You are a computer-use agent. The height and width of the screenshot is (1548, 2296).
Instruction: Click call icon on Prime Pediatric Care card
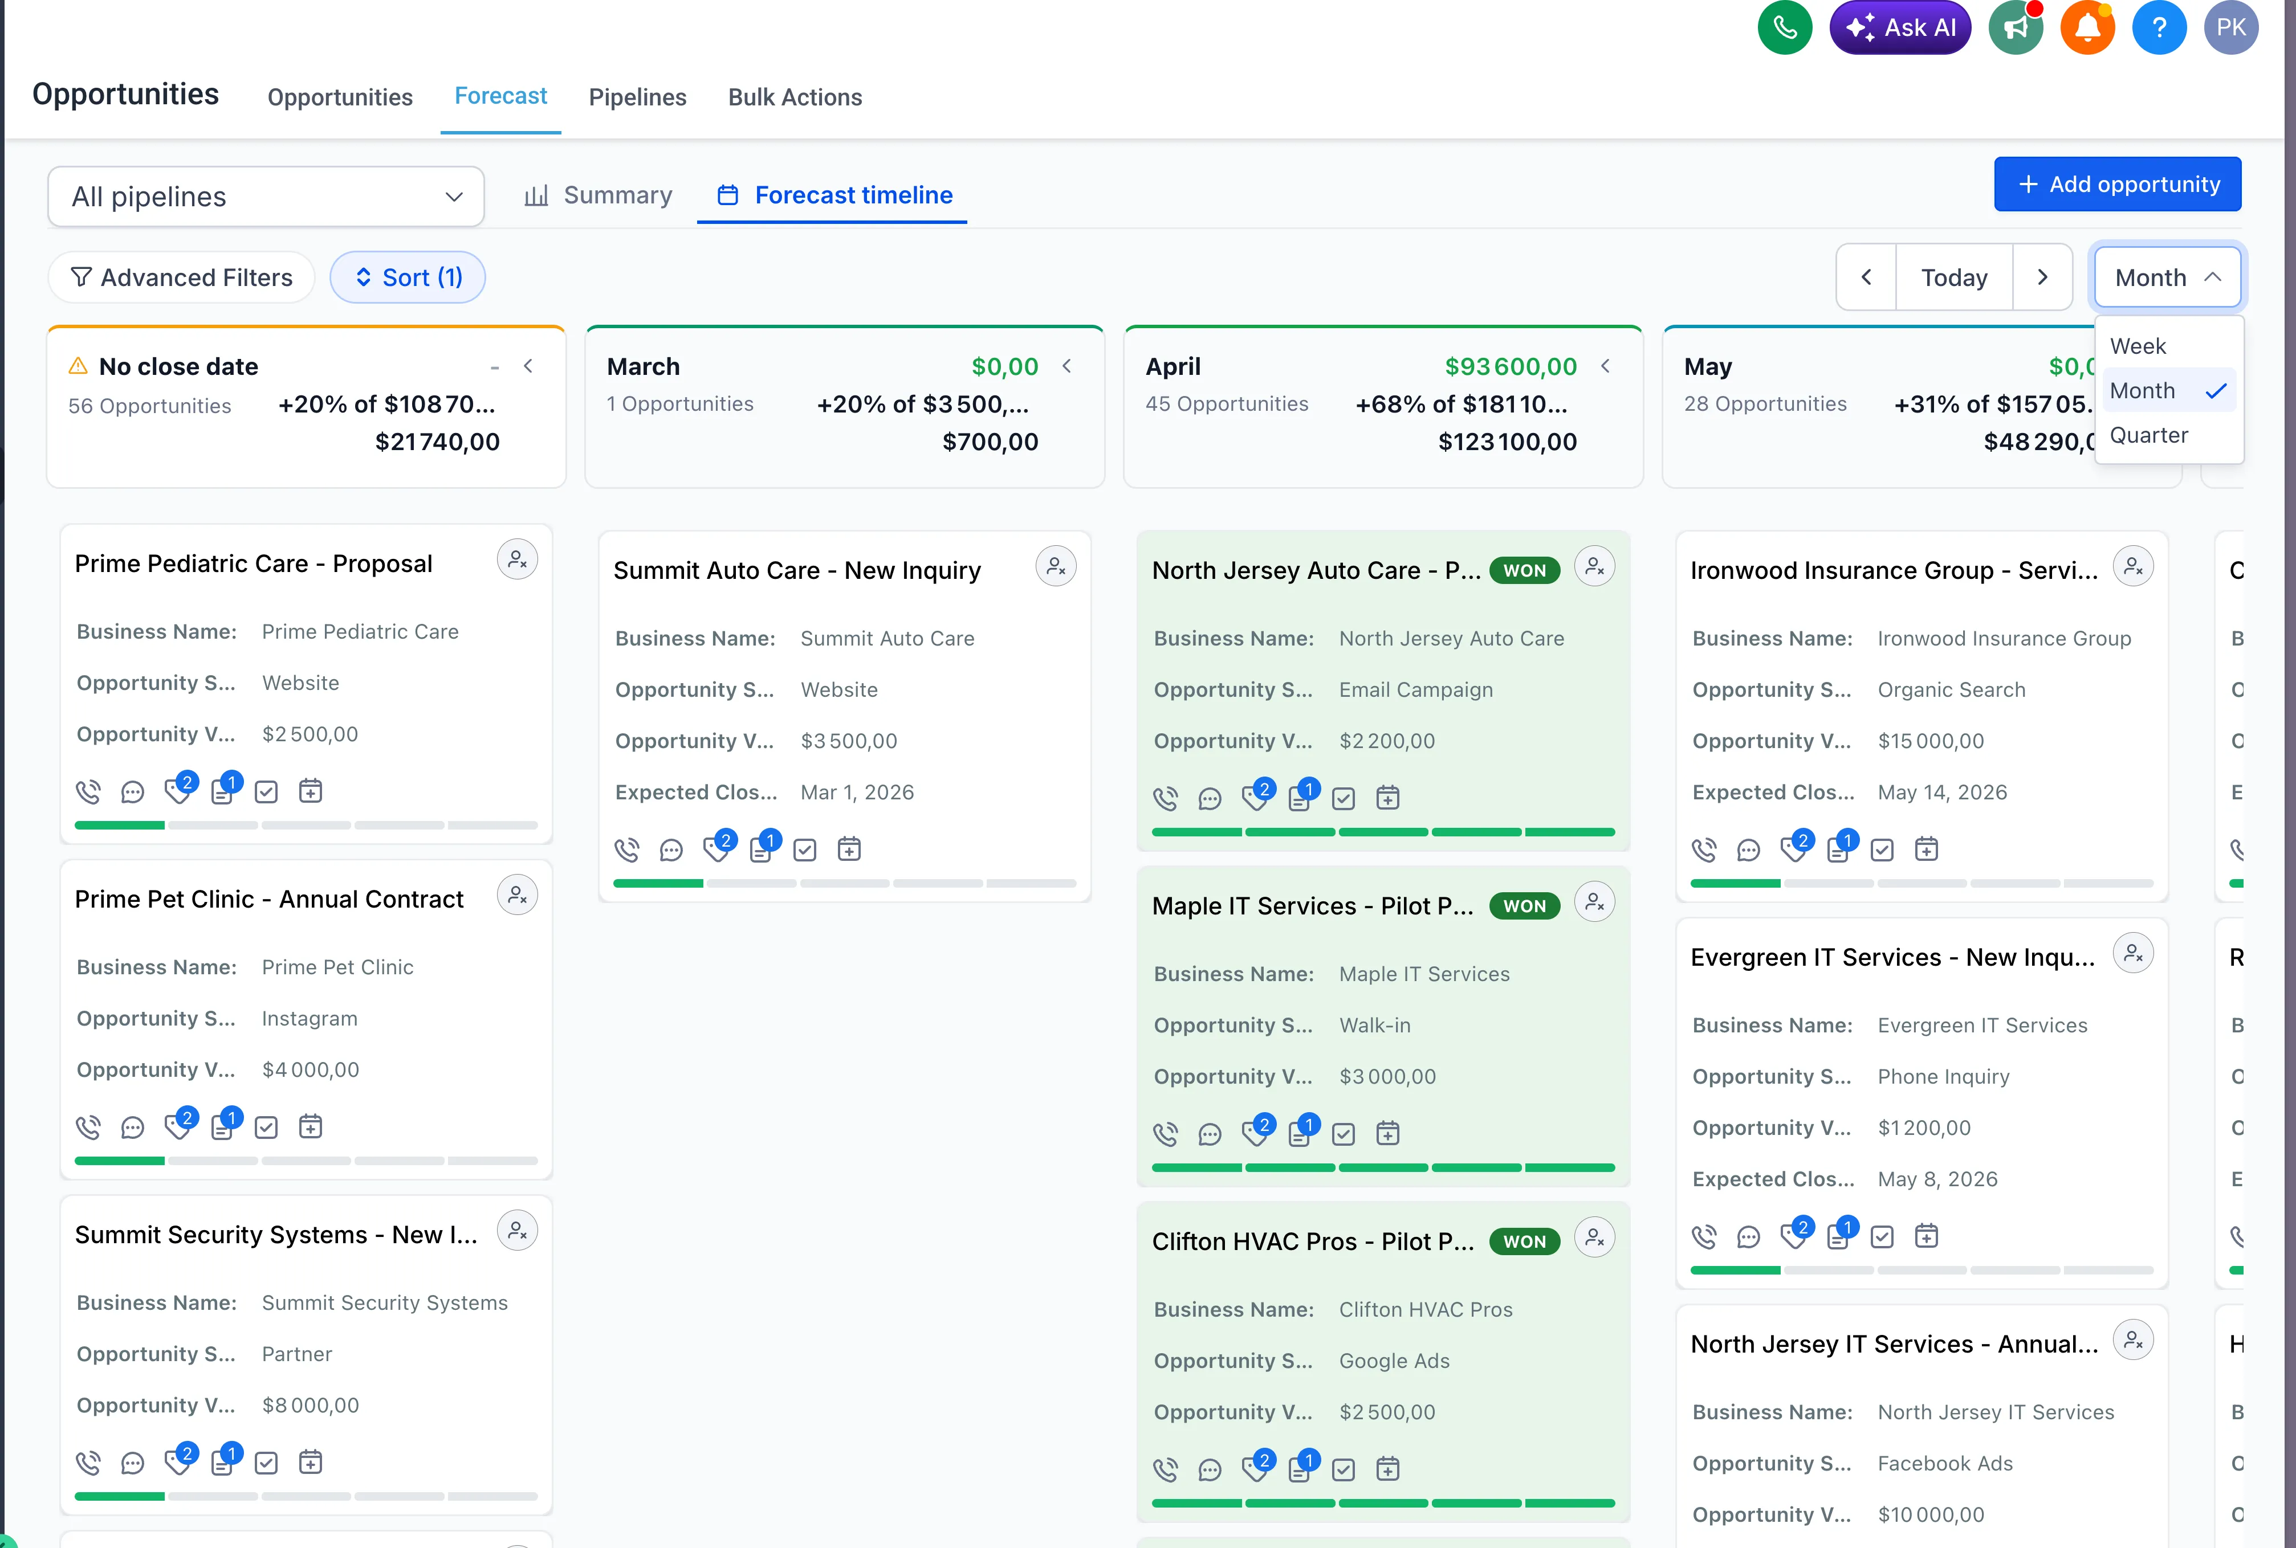pos(88,792)
